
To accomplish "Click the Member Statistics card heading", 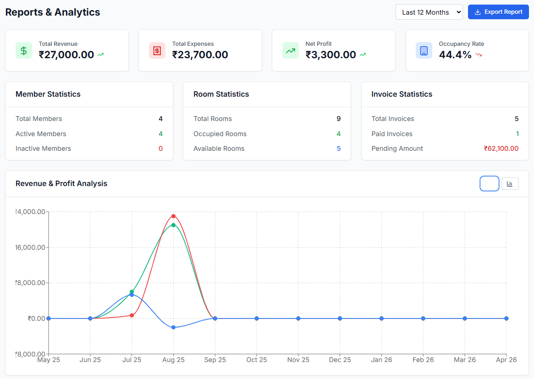I will pos(48,94).
